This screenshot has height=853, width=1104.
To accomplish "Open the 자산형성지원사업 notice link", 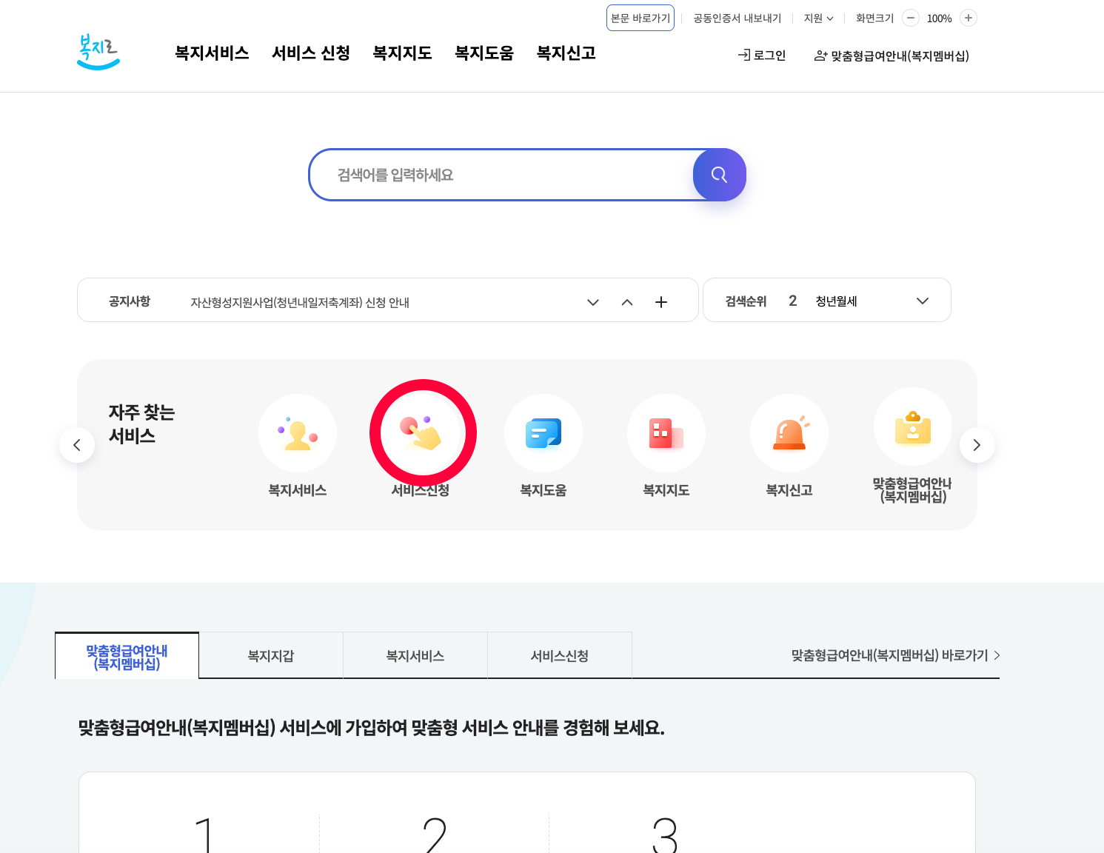I will [300, 303].
